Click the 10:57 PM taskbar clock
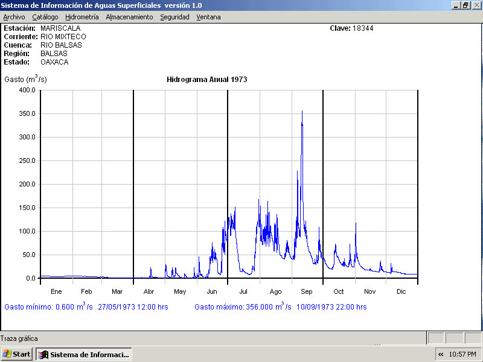483x362 pixels. tap(463, 354)
